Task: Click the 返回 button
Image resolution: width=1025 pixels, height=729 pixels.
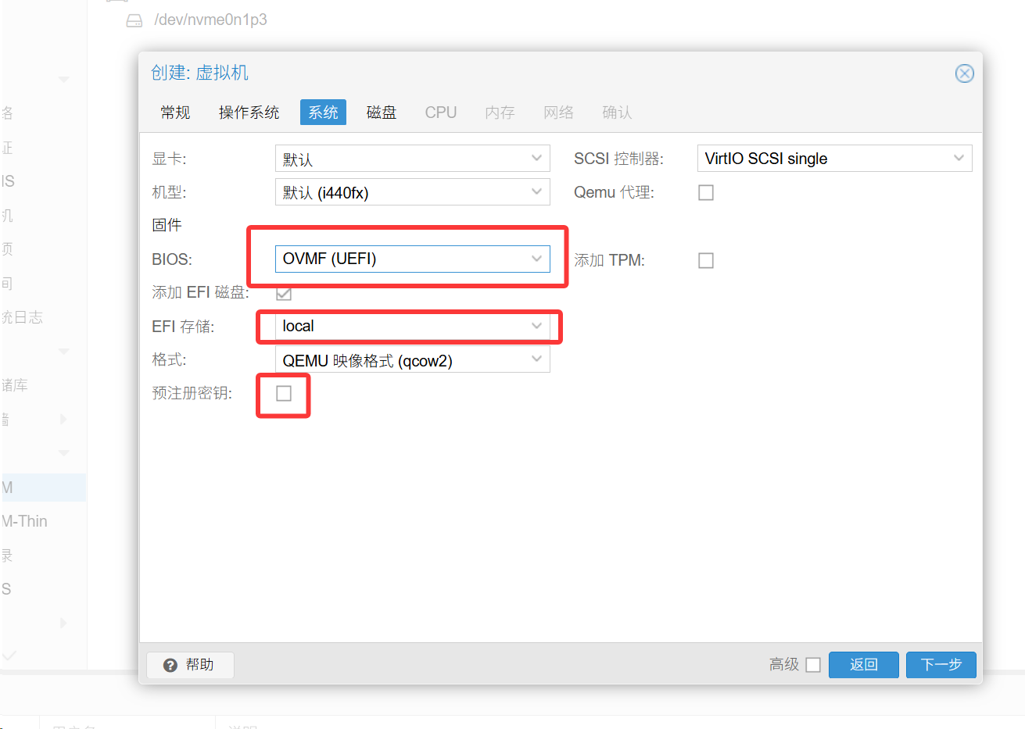Action: (x=863, y=665)
